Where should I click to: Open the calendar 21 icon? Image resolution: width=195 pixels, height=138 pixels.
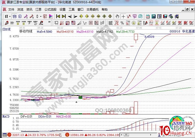(148, 16)
